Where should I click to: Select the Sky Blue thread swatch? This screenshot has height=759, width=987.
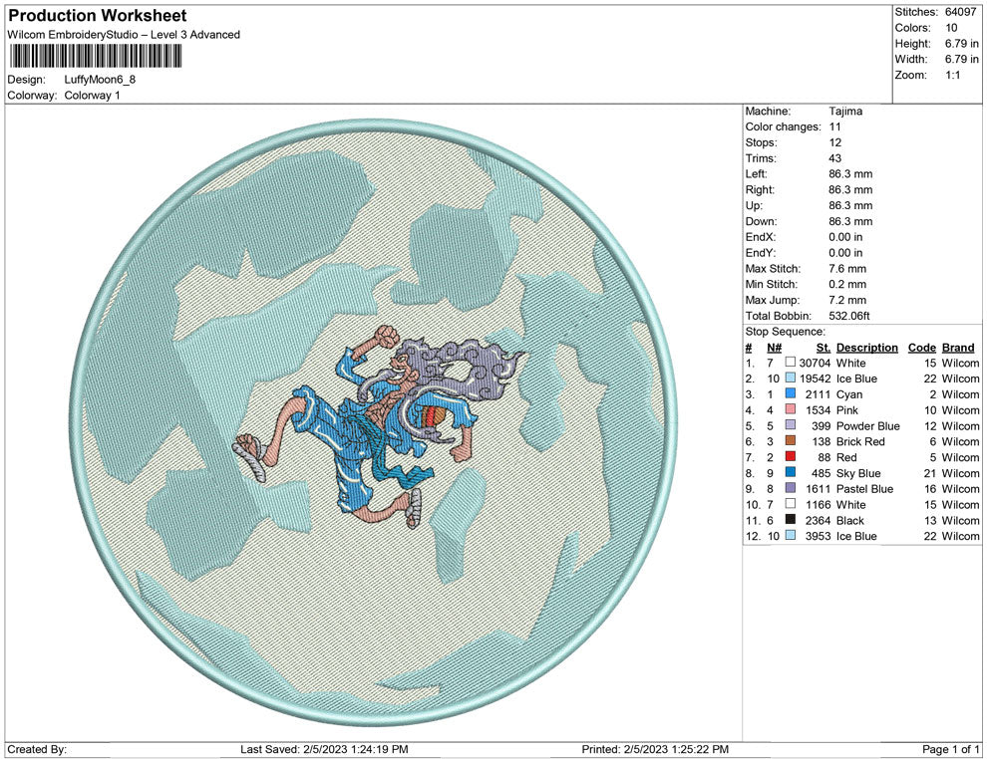791,473
